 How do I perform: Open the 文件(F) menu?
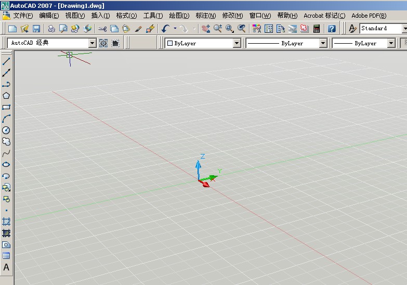tap(23, 16)
